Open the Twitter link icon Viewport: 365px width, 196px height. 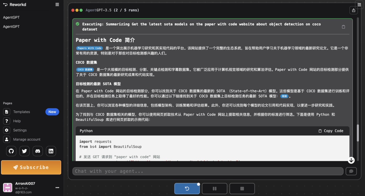(24, 151)
